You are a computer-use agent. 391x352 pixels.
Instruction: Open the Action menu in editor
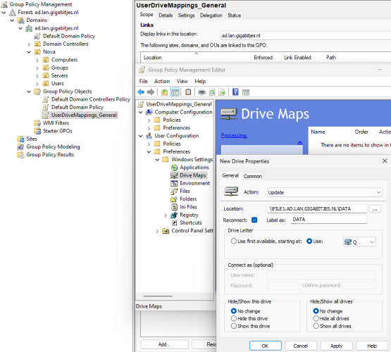[x=162, y=81]
